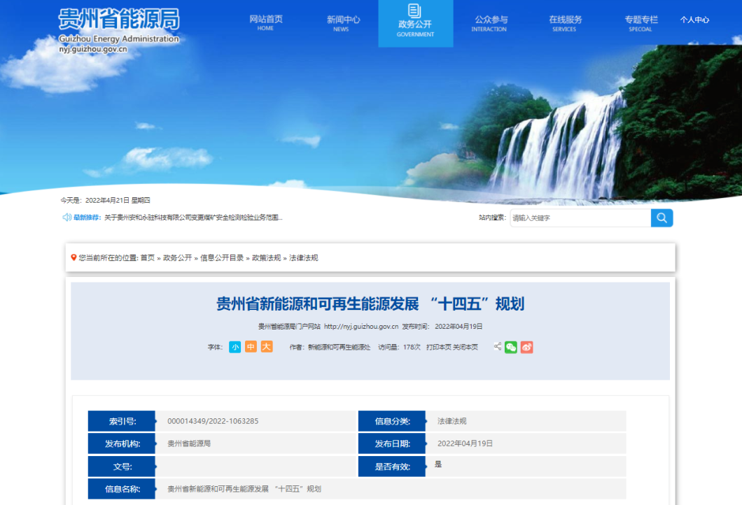Viewport: 742px width, 505px height.
Task: Click today's date text 2022年4月21日
Action: 107,201
